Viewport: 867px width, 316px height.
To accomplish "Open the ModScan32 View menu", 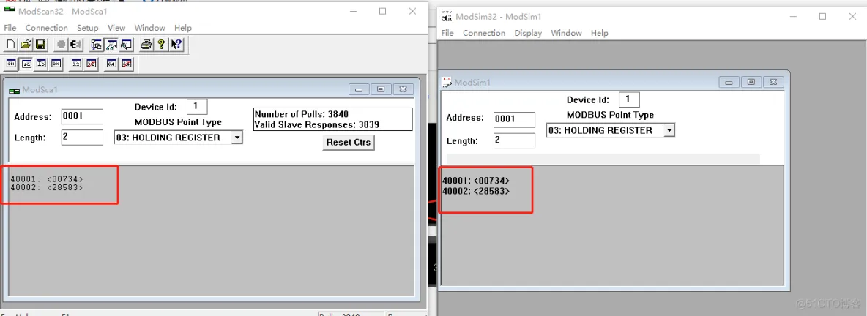I will pos(116,28).
